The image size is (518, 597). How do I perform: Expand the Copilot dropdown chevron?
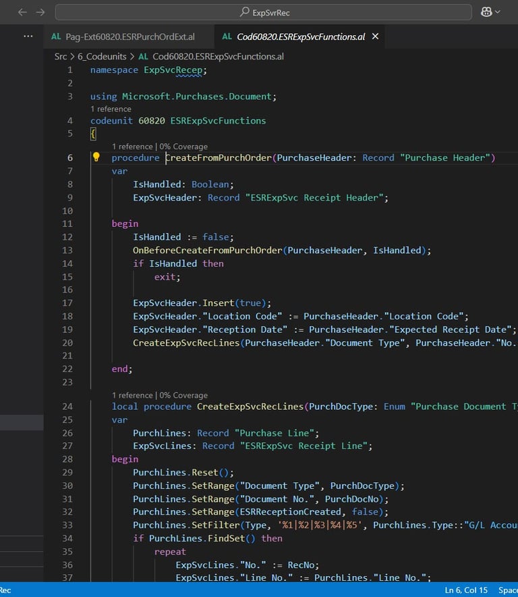pos(498,12)
